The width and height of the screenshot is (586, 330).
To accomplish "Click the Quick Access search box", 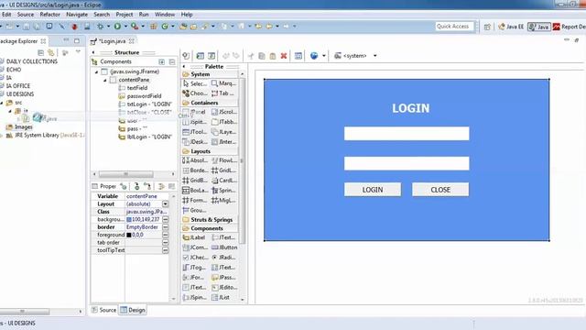I will click(455, 27).
